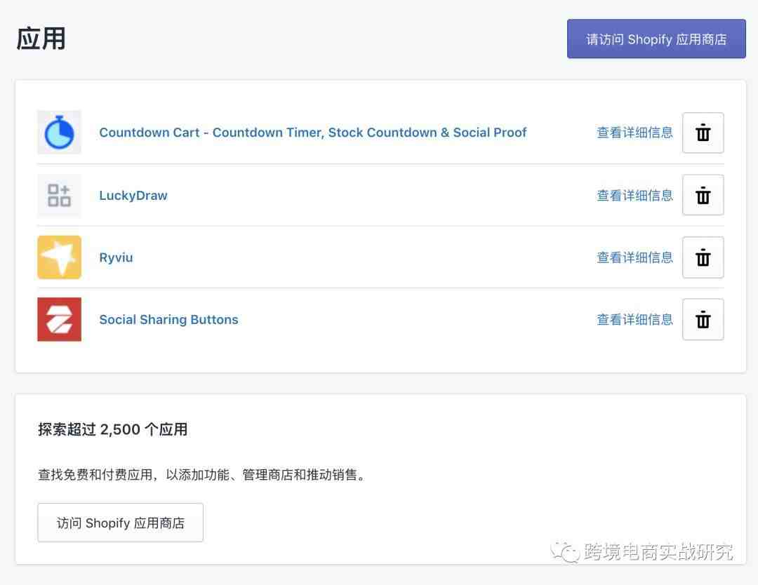This screenshot has height=585, width=758.
Task: Open the Ryviu app link
Action: coord(116,257)
